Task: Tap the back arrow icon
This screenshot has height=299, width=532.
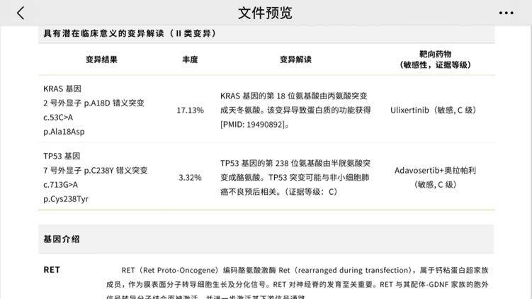Action: click(21, 13)
